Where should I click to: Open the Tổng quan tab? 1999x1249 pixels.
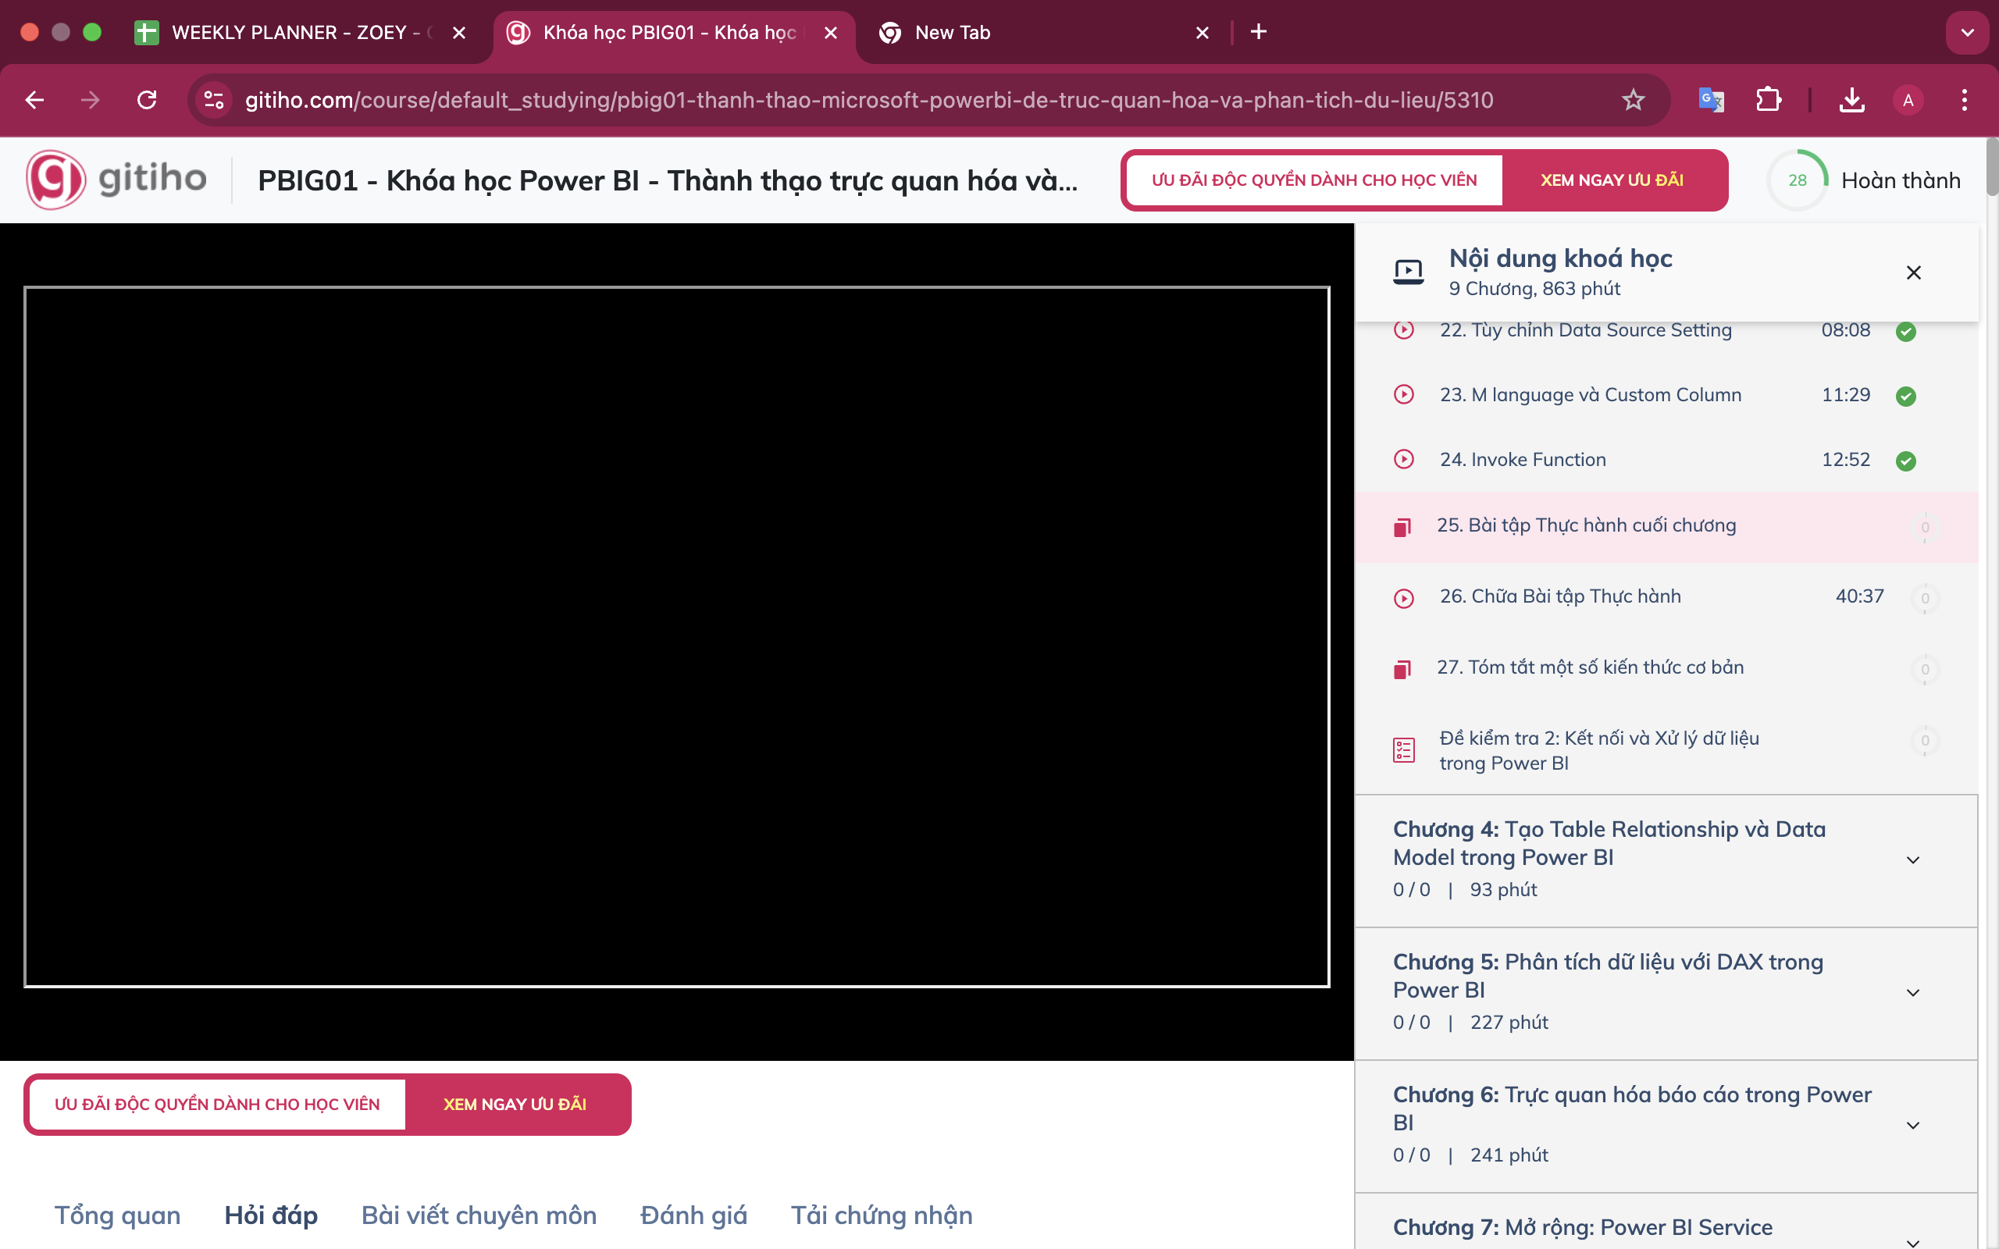(117, 1215)
